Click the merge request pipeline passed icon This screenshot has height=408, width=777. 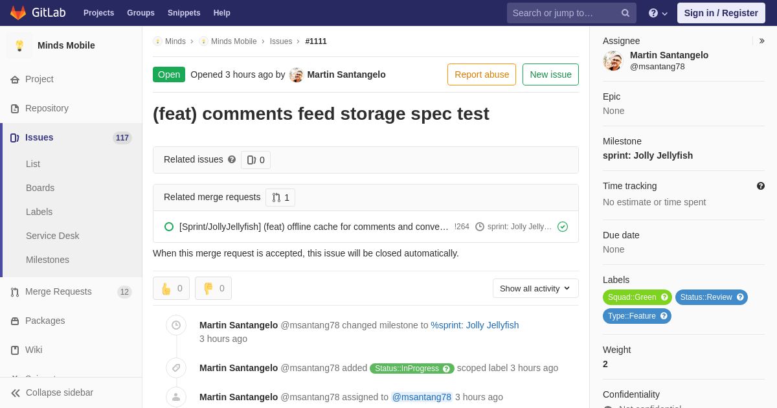(x=563, y=227)
